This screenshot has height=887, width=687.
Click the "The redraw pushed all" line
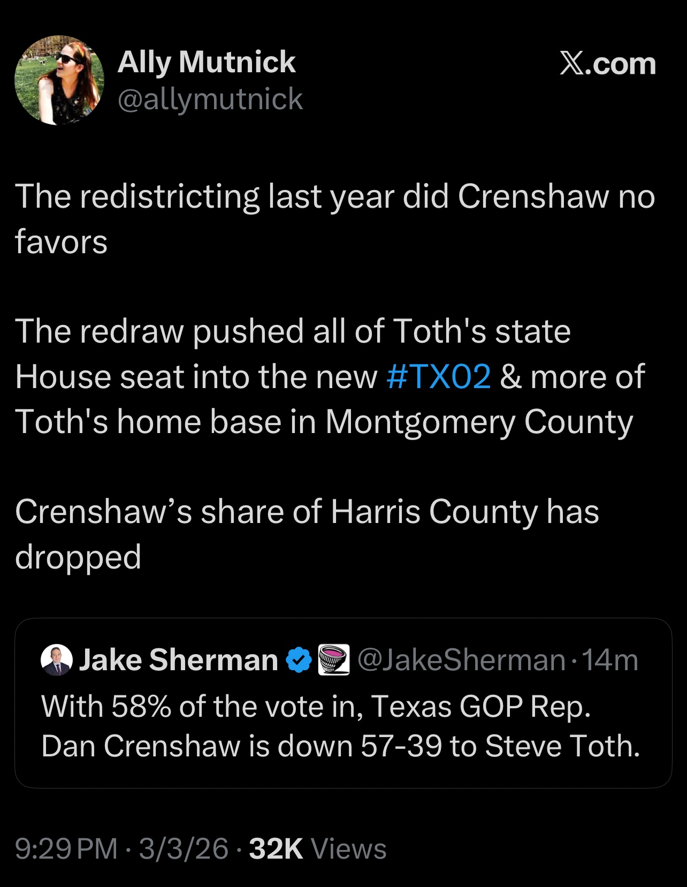coord(293,331)
